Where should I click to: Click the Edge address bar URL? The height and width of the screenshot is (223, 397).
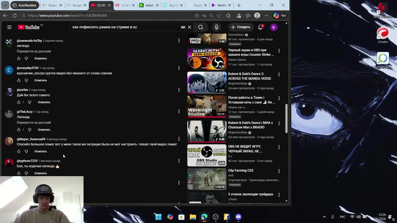[67, 15]
